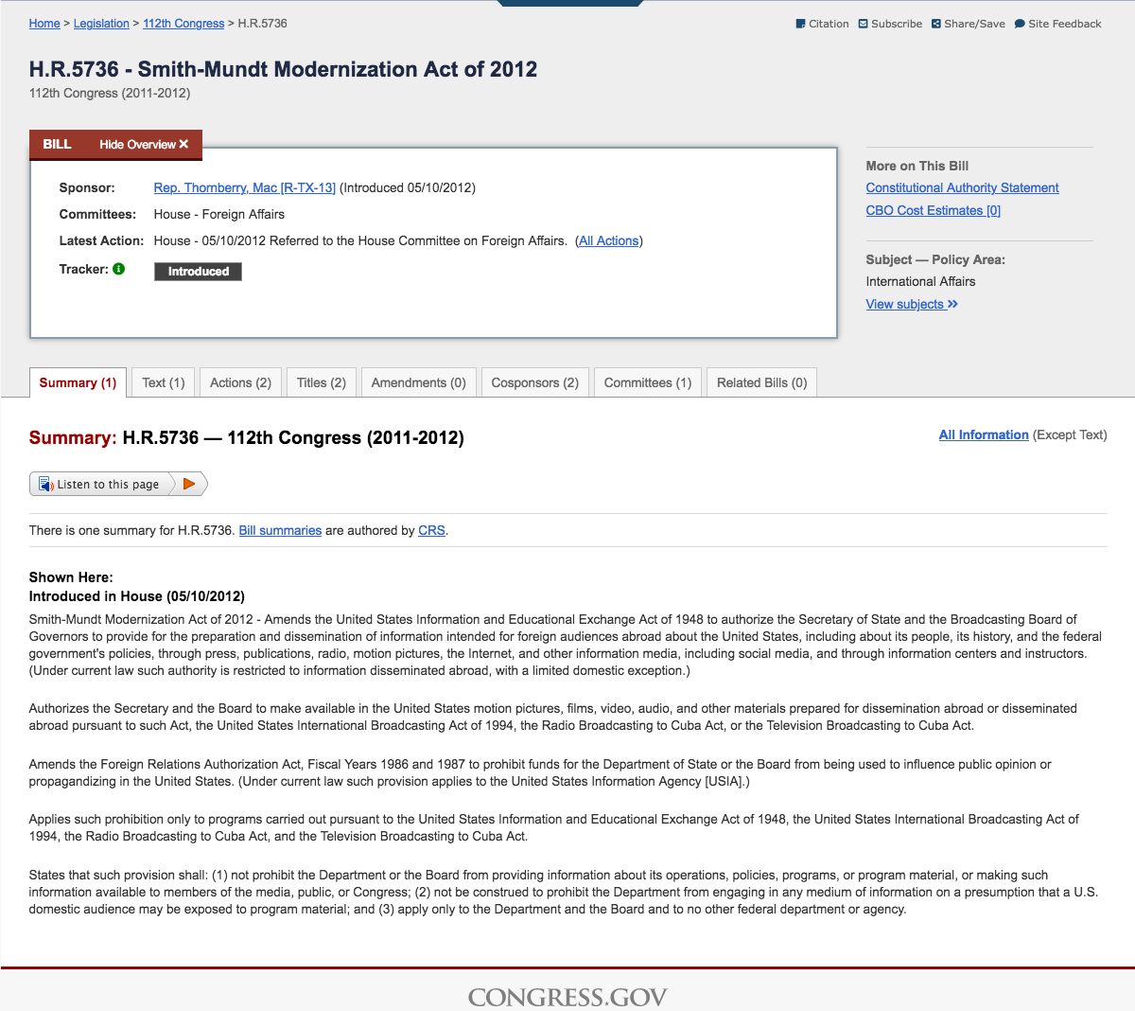Click the Site Feedback link text

1065,24
